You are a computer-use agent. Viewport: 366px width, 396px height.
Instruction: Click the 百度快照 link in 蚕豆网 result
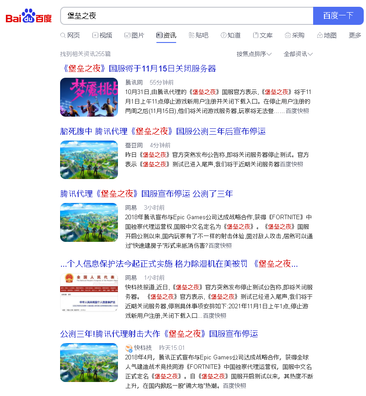pos(291,164)
